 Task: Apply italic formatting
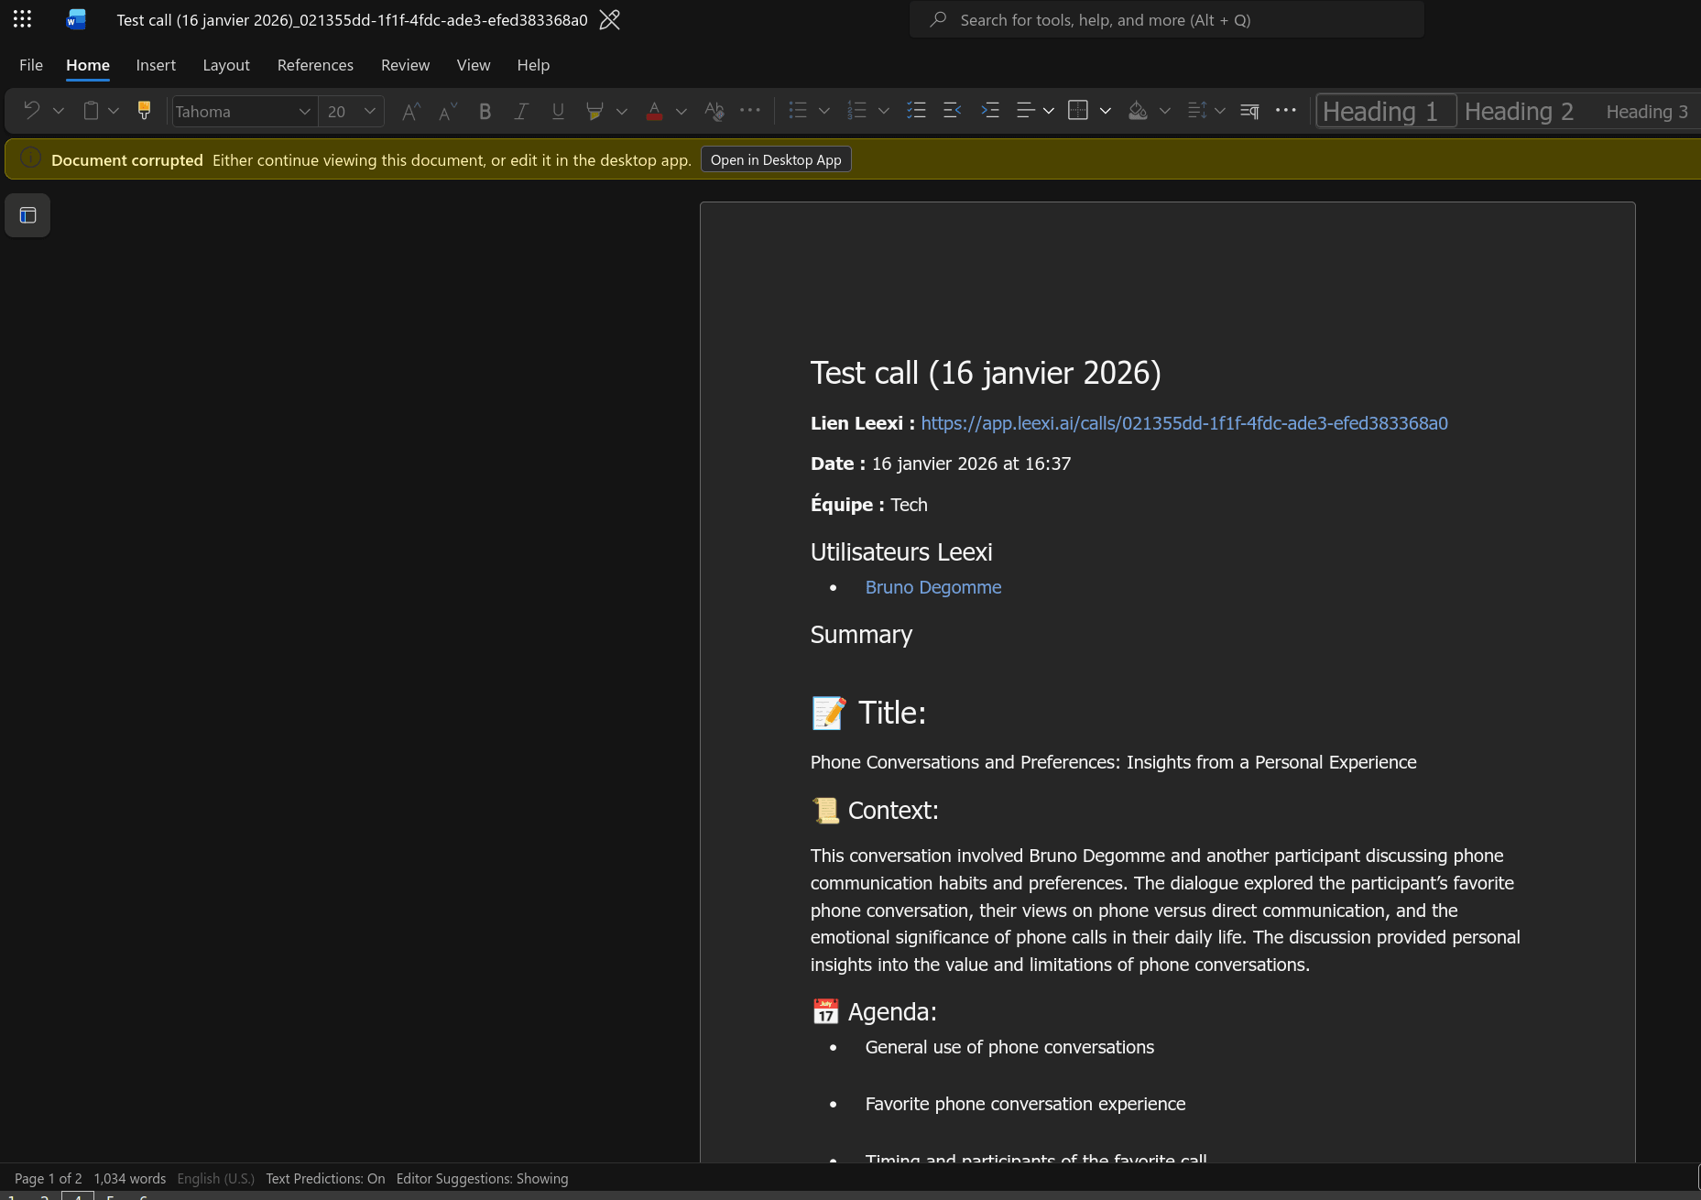point(521,111)
